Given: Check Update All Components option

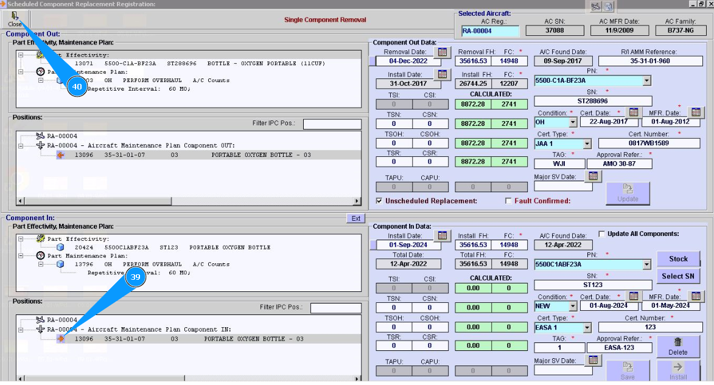Looking at the screenshot, I should click(602, 234).
